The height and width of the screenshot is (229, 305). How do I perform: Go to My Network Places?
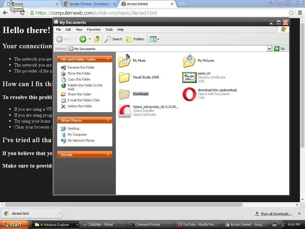[78, 141]
